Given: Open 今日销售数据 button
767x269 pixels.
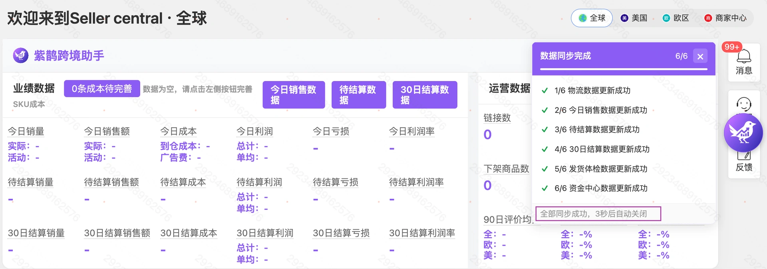Looking at the screenshot, I should pyautogui.click(x=294, y=95).
